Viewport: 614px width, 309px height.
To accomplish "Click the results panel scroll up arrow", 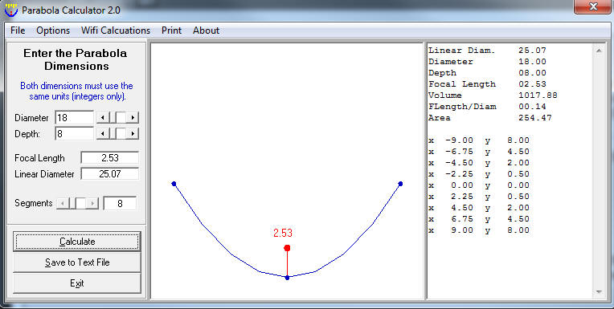I will (599, 50).
